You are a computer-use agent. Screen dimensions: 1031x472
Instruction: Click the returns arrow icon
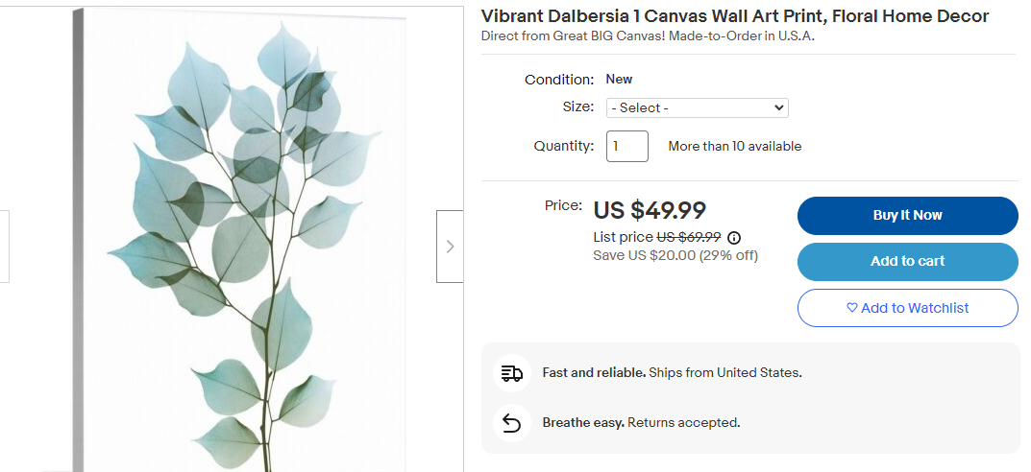(x=512, y=422)
